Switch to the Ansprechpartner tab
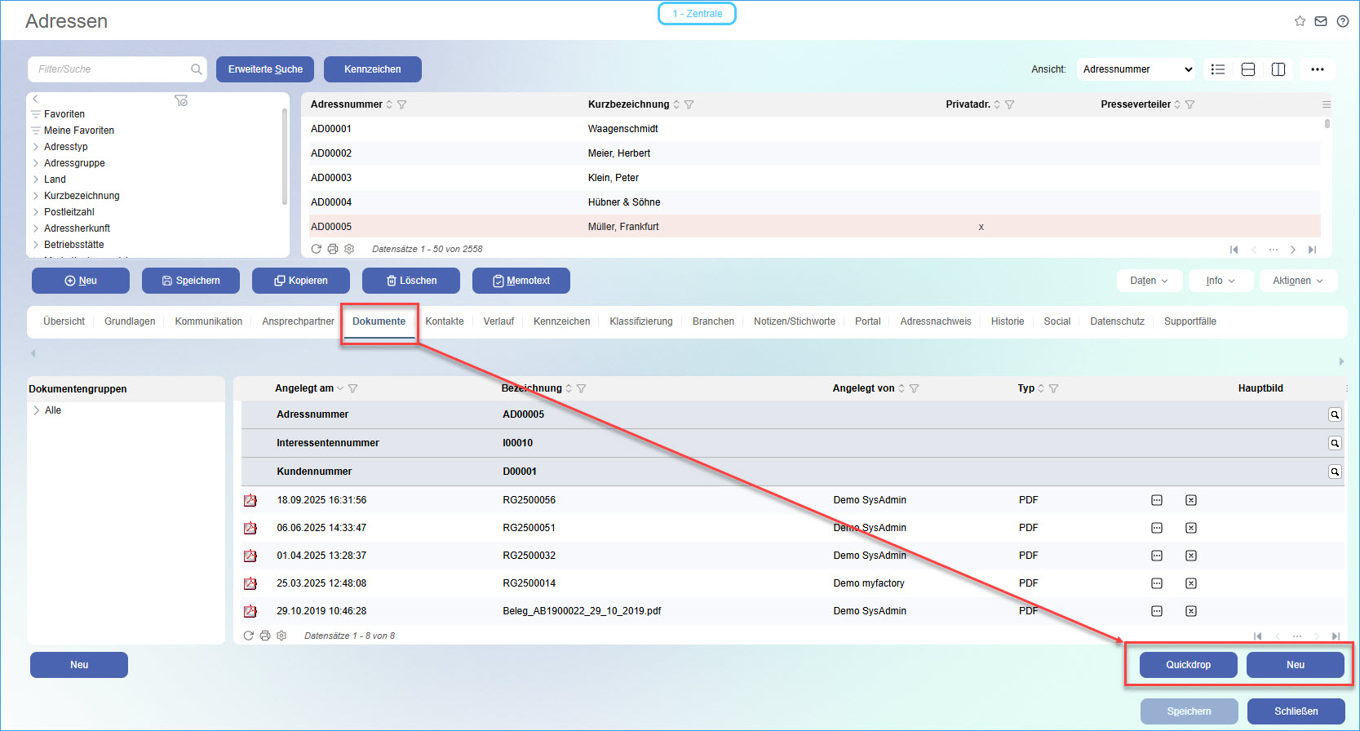 coord(298,321)
